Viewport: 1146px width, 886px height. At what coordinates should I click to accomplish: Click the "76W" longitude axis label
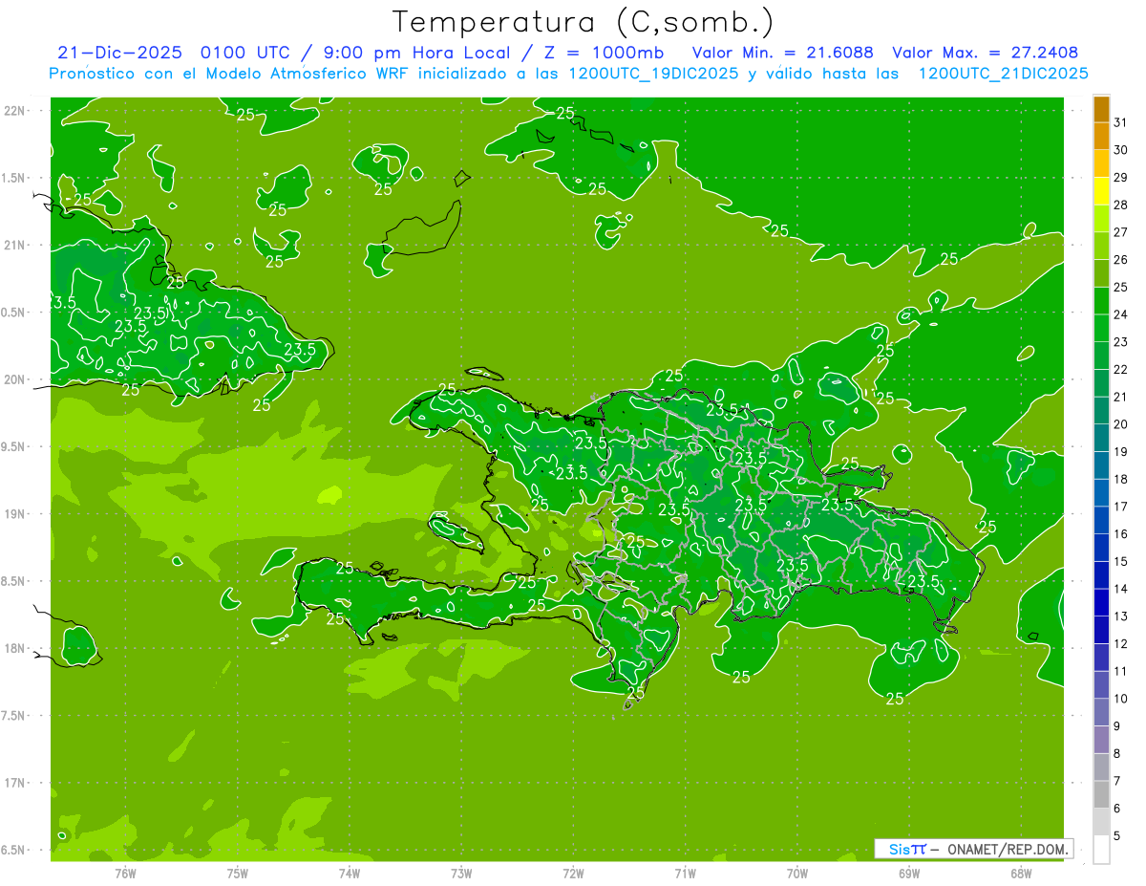pos(125,873)
